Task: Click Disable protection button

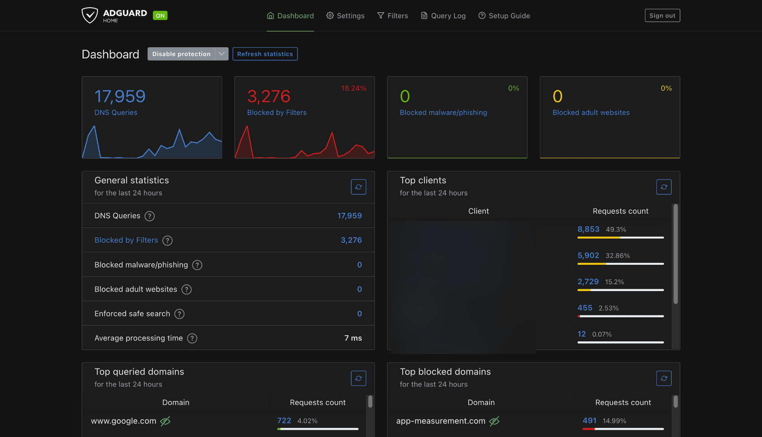Action: (x=181, y=54)
